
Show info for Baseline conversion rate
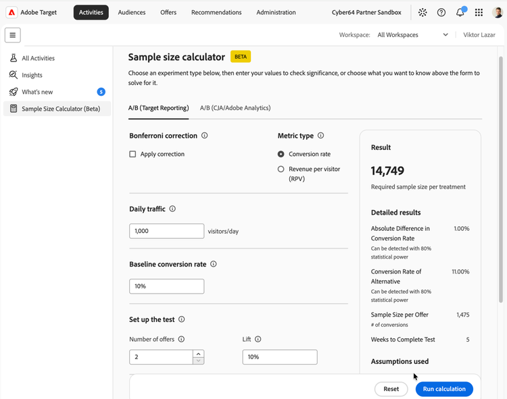(x=214, y=264)
